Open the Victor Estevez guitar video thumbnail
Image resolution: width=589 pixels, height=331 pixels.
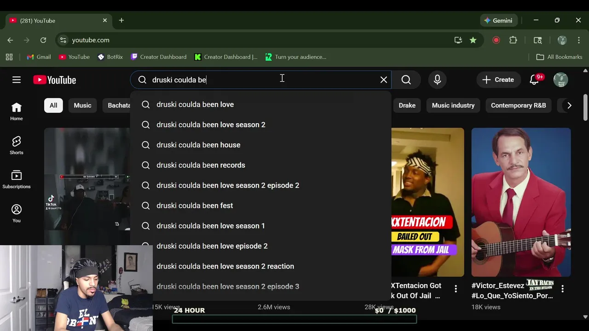tap(521, 202)
